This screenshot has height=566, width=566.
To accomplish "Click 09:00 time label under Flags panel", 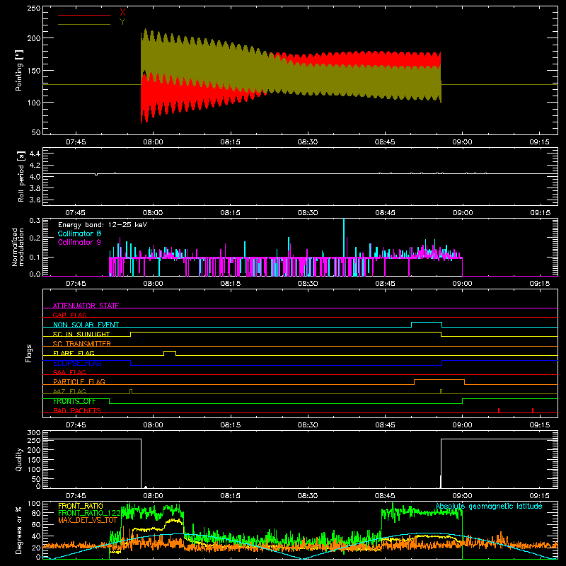I will 462,425.
